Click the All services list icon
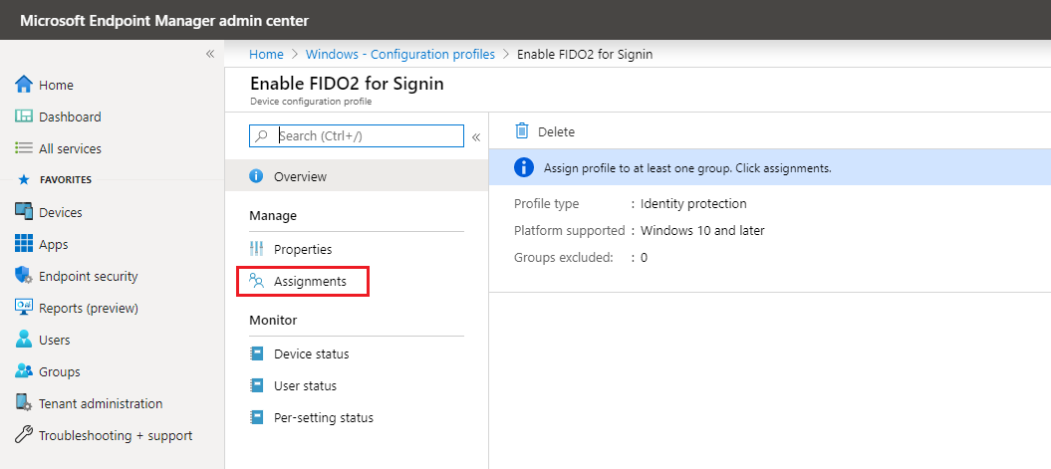Image resolution: width=1051 pixels, height=469 pixels. point(24,148)
